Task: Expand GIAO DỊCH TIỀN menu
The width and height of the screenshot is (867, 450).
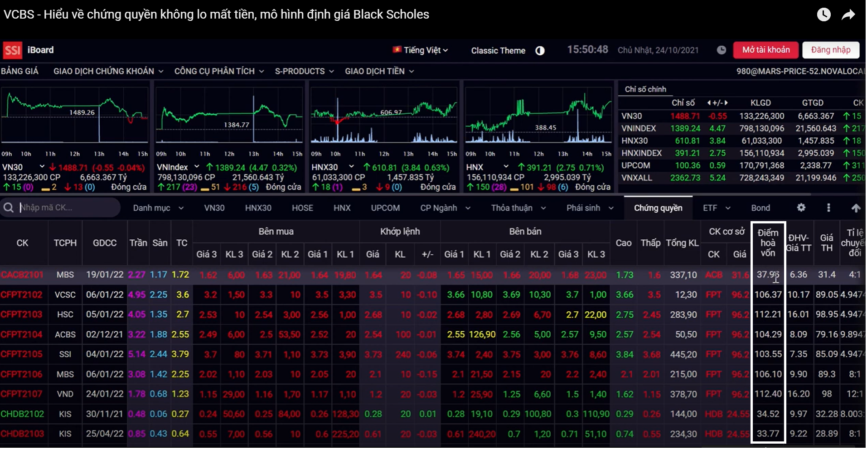Action: (379, 71)
